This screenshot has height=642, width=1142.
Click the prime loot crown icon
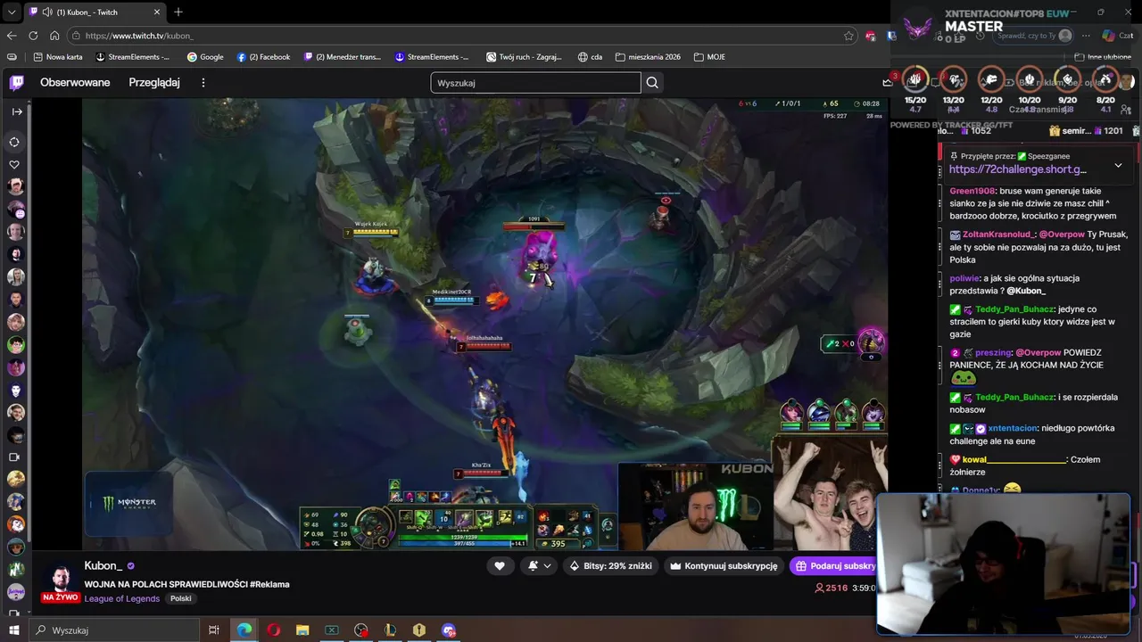pyautogui.click(x=887, y=83)
